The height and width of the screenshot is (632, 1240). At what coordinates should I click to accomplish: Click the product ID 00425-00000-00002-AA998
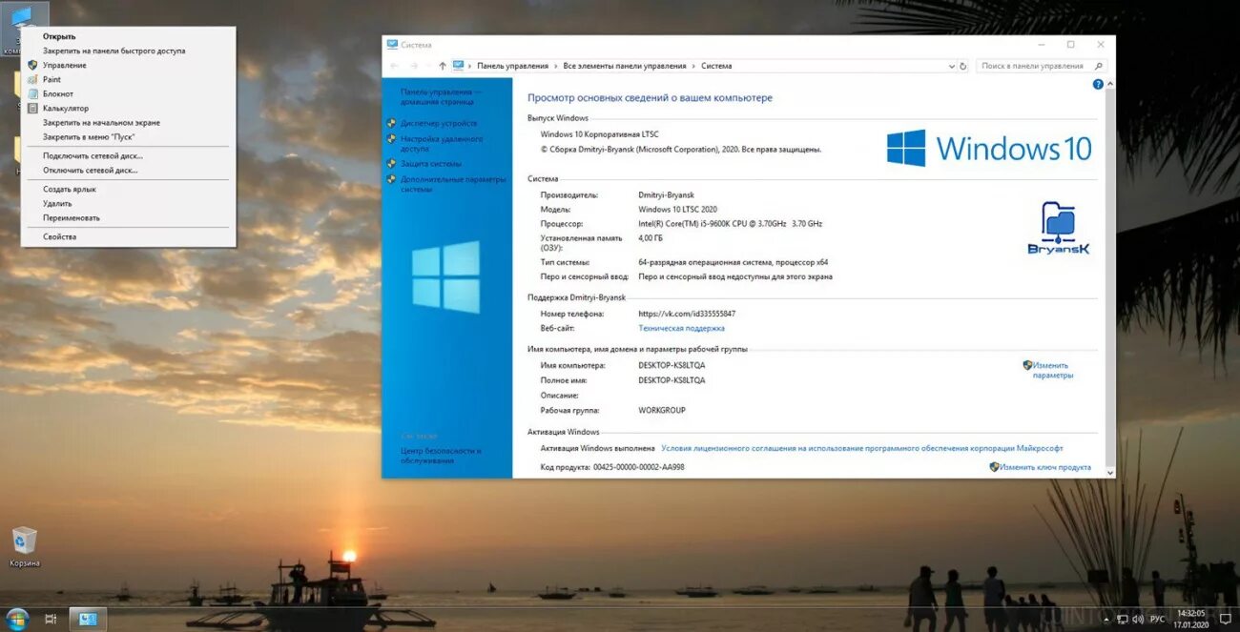[638, 467]
